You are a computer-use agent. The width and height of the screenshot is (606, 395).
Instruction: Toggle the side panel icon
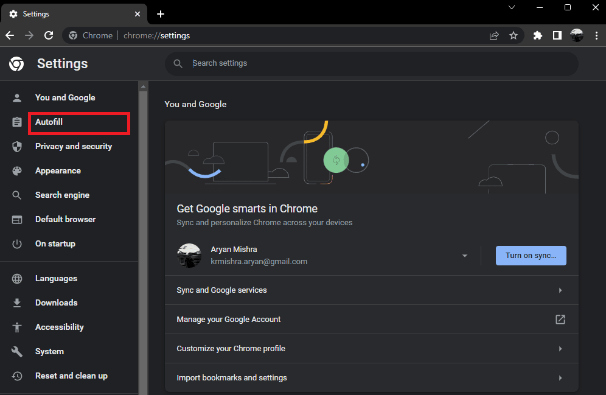tap(557, 35)
